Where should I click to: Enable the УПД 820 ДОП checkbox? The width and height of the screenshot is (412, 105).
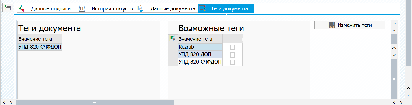(x=232, y=54)
